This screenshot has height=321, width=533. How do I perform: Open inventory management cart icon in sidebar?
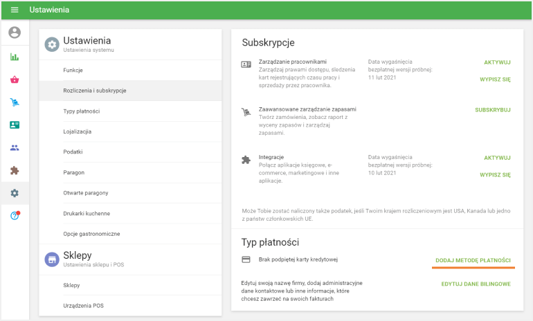(15, 102)
